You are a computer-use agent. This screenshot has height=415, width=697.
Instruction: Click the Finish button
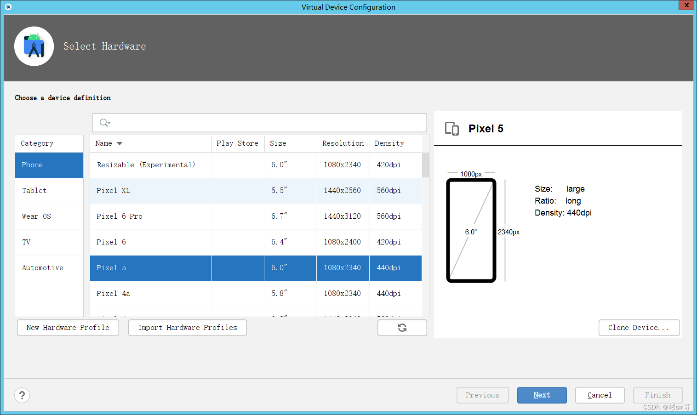pos(658,395)
